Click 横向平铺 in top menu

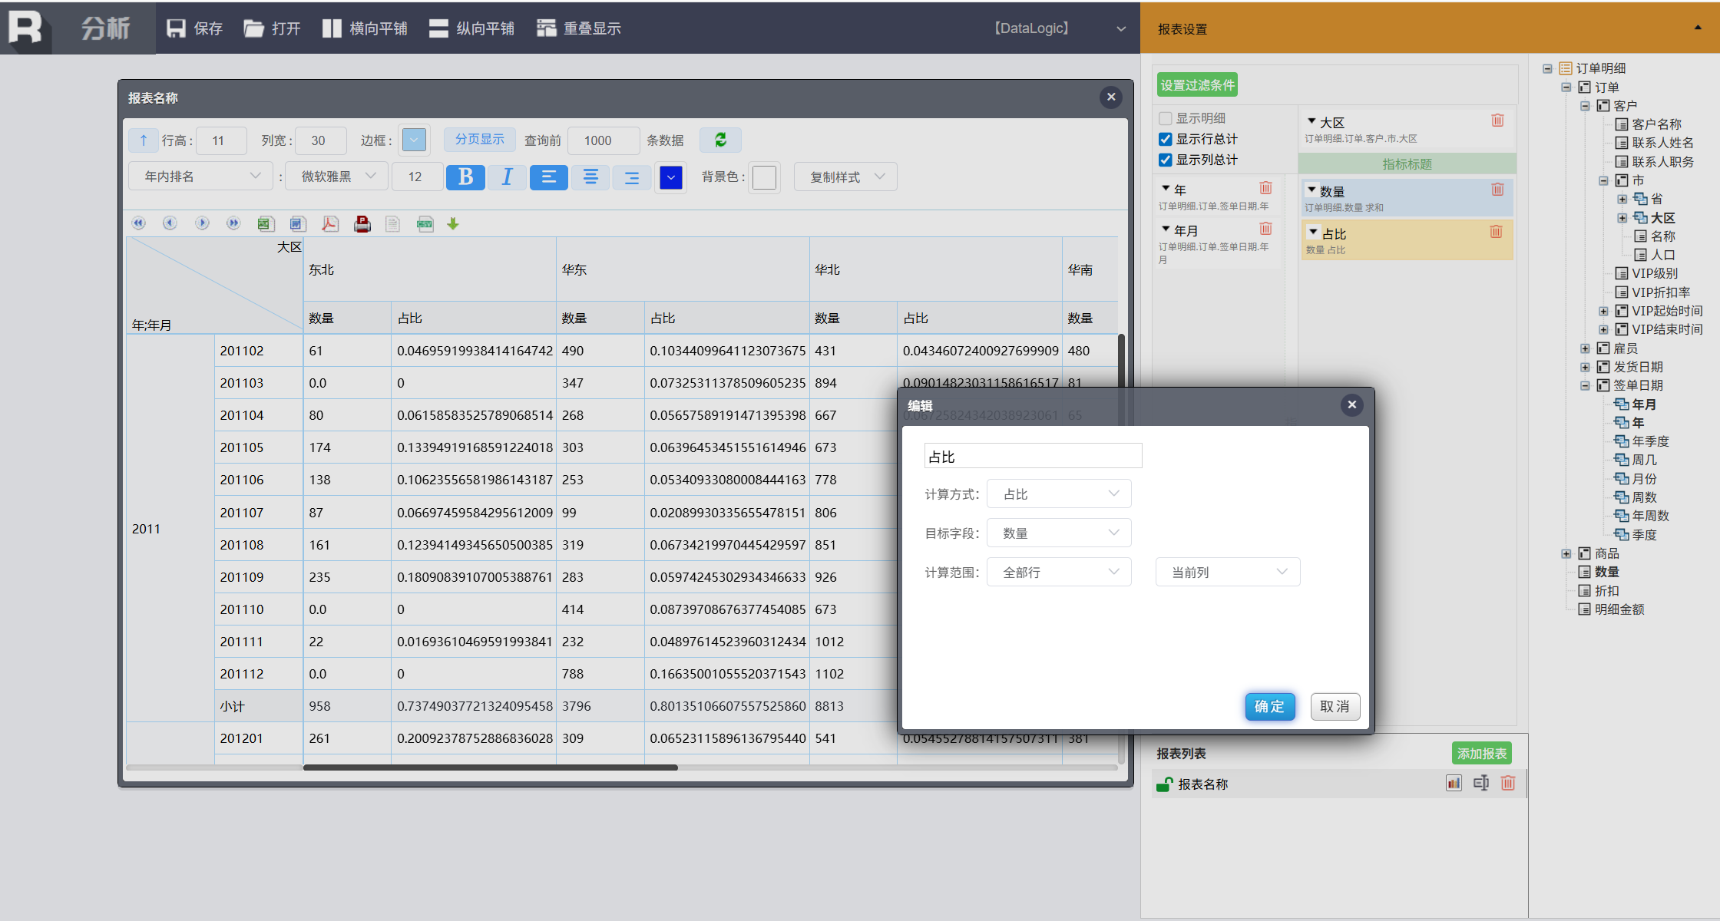pos(365,28)
